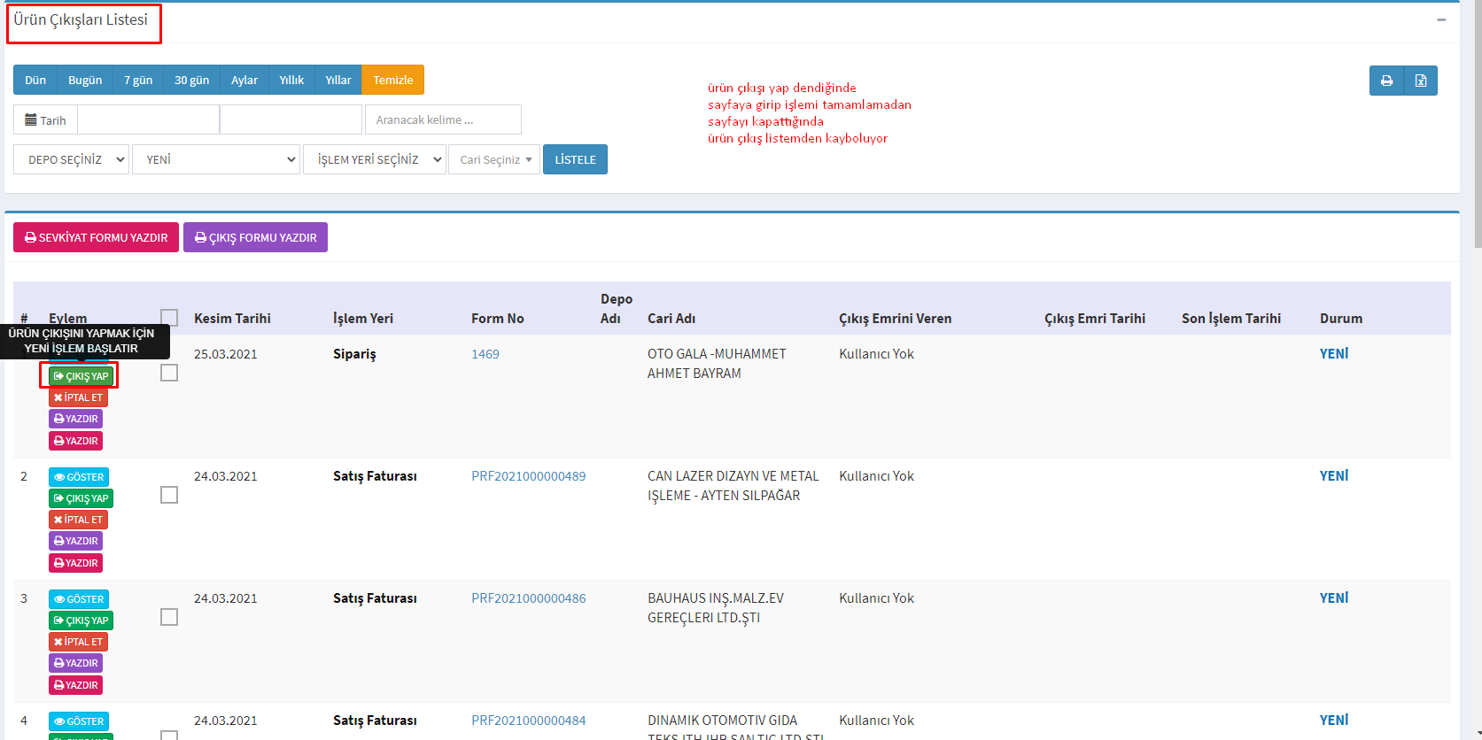Click the SEVKİYAT FORMU YAZDIR button
The image size is (1482, 740).
click(x=96, y=237)
